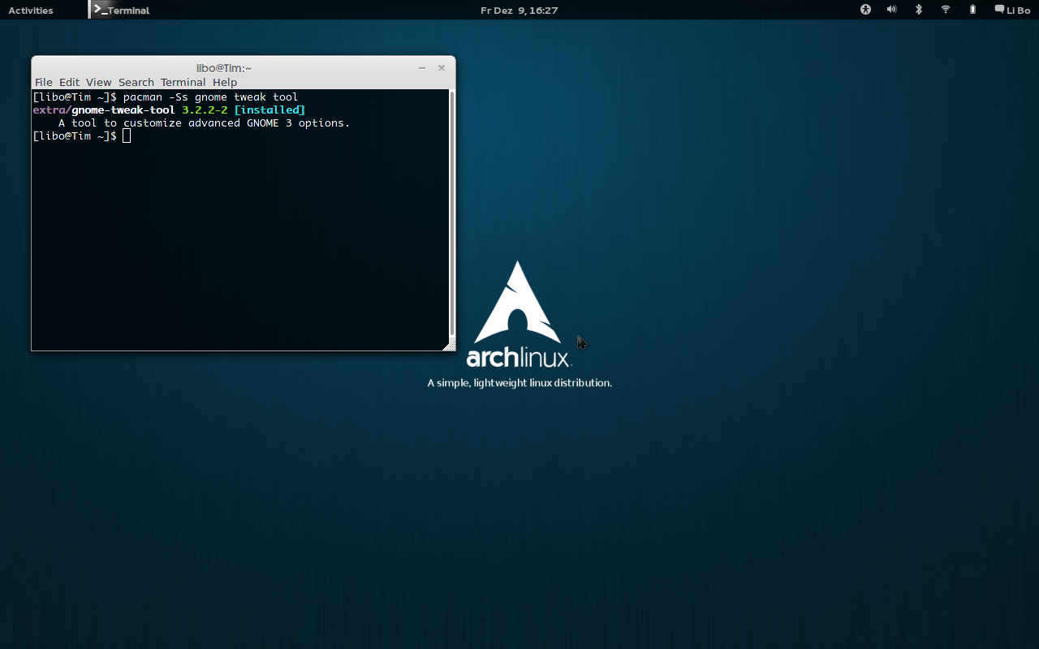1039x649 pixels.
Task: Open the View menu in Terminal
Action: point(98,82)
